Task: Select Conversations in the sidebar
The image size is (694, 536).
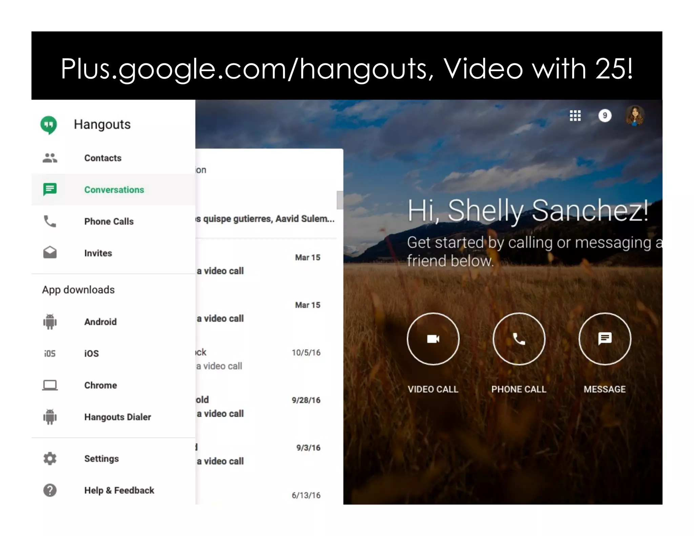Action: 113,189
